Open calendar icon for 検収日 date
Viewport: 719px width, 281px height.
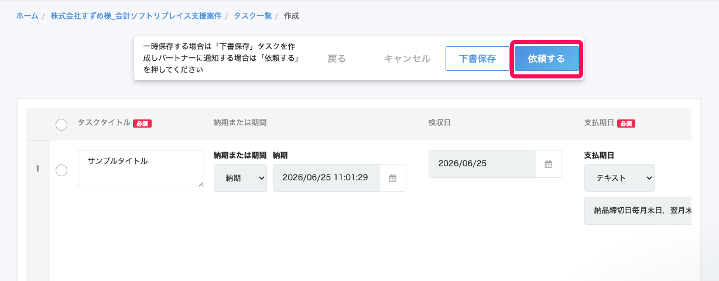pyautogui.click(x=549, y=164)
